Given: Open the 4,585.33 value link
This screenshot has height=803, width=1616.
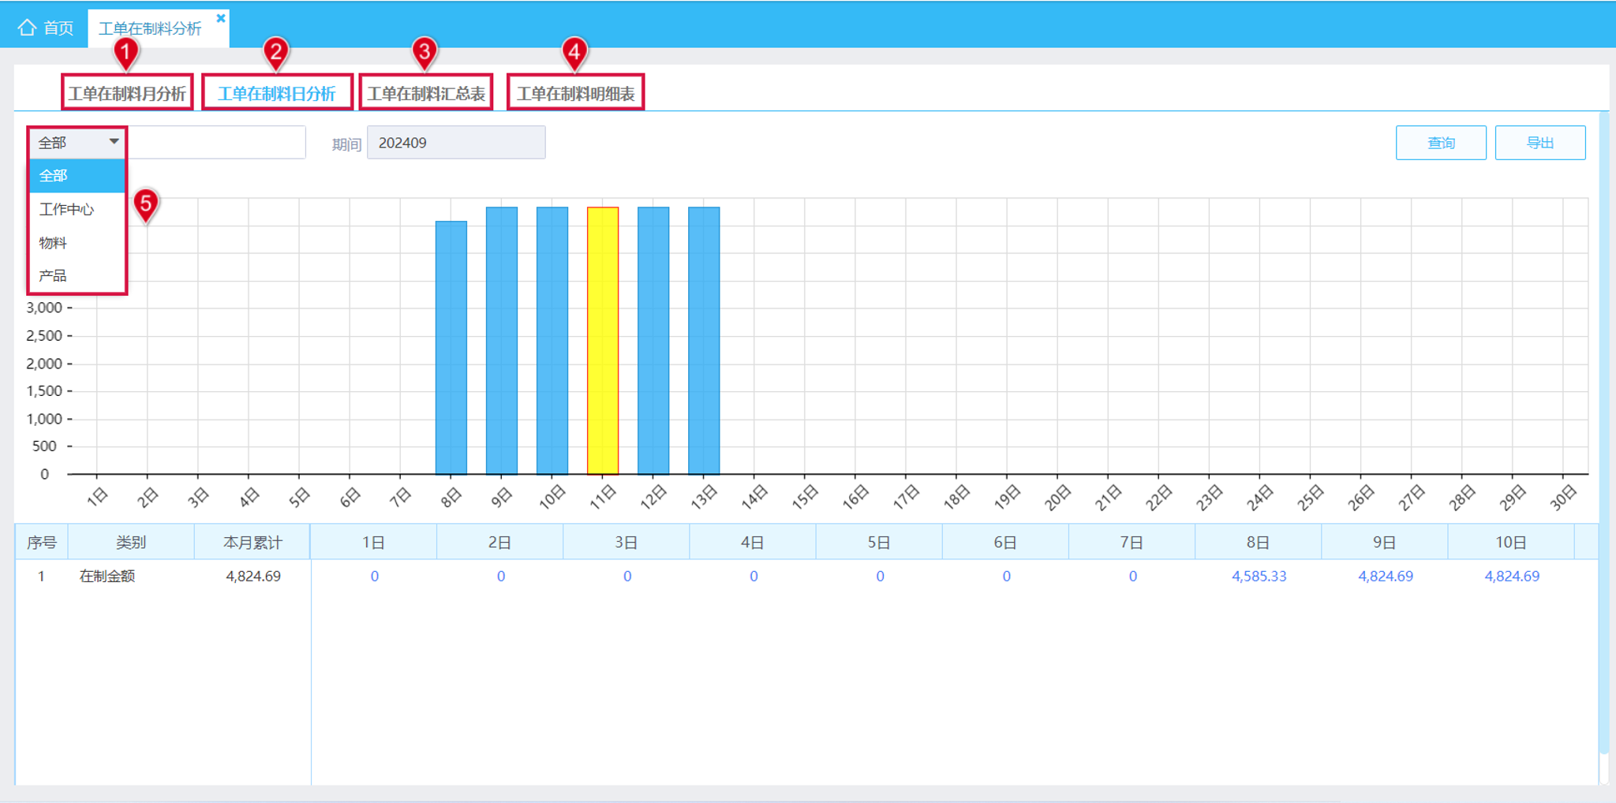Looking at the screenshot, I should pos(1259,577).
